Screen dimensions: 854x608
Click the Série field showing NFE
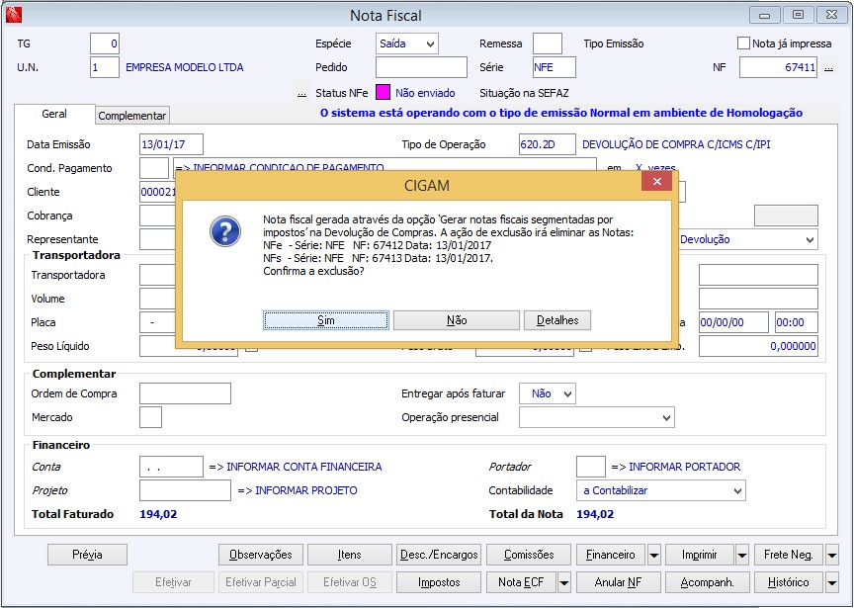[x=554, y=67]
